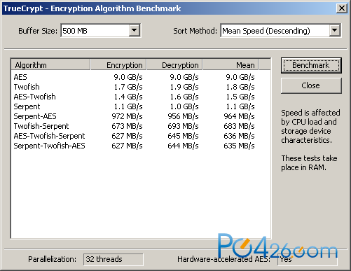
Task: Click the Parallelization label
Action: (52, 259)
